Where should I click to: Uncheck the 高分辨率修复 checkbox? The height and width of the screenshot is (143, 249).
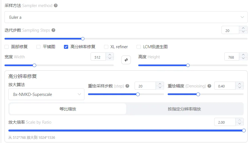click(66, 47)
